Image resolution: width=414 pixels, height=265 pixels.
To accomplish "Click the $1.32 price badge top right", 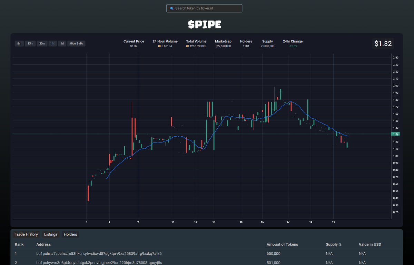I will [383, 43].
